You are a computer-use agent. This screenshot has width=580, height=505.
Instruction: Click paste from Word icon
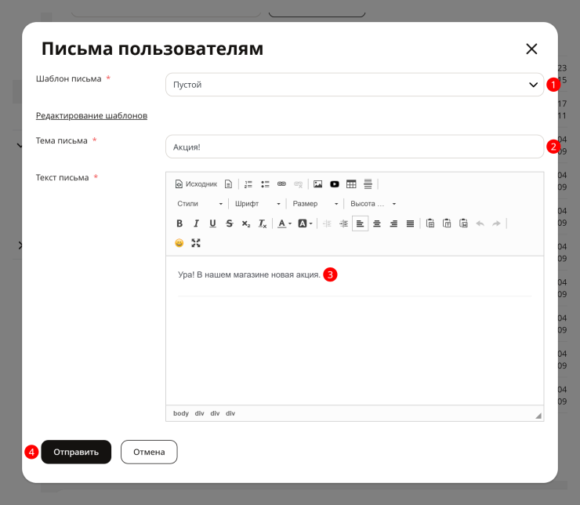click(463, 223)
